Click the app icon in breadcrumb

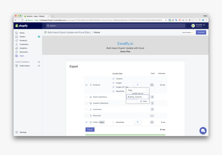point(45,32)
